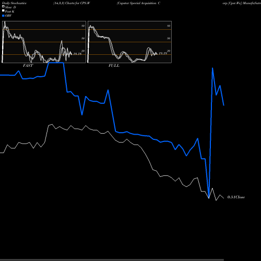Click the horizontal scrollbar at the bottom

112,260
